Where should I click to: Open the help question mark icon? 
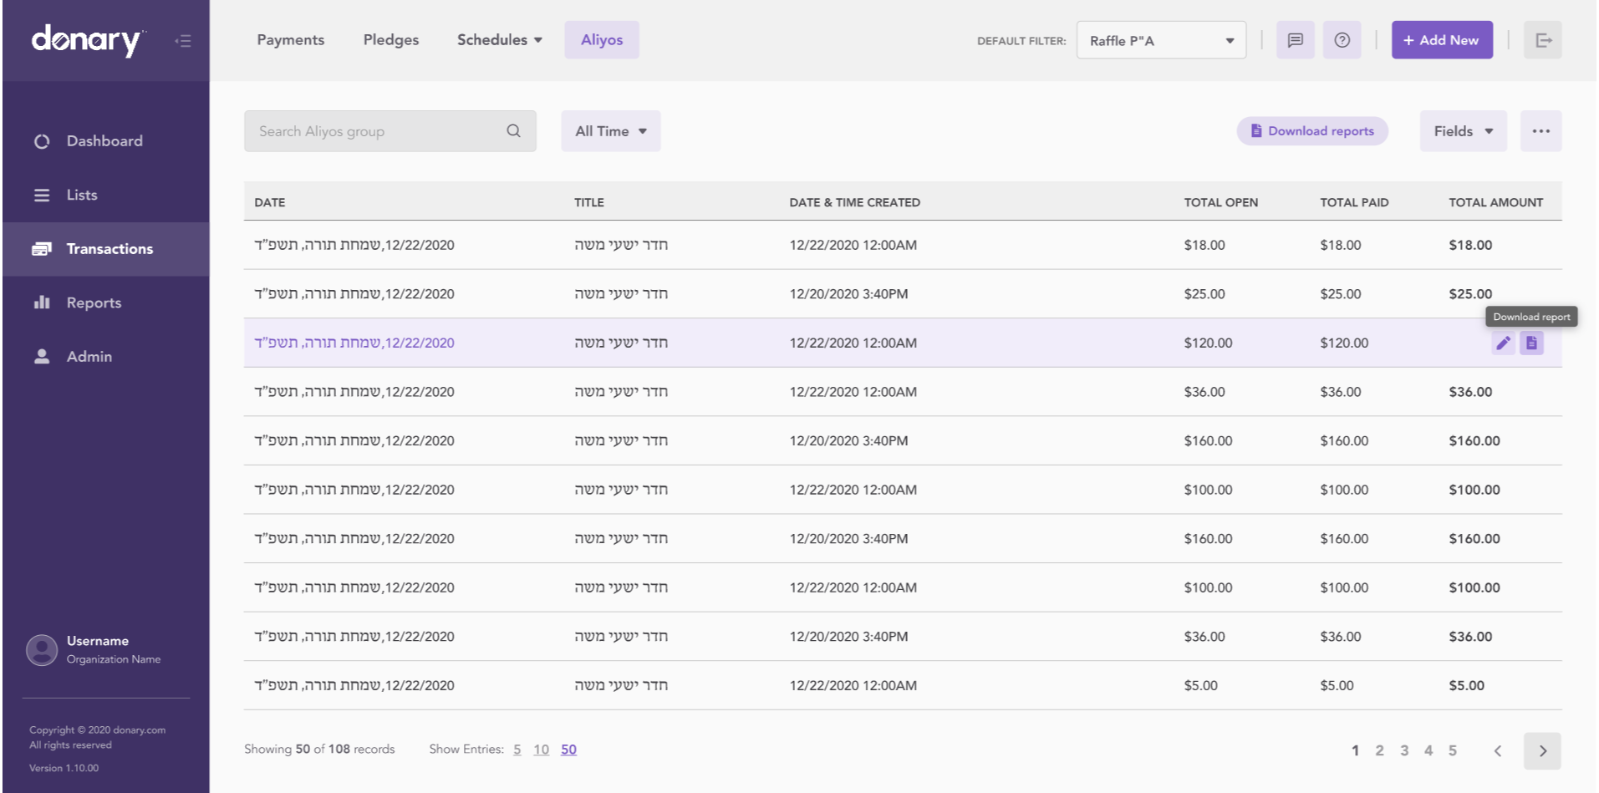tap(1342, 40)
